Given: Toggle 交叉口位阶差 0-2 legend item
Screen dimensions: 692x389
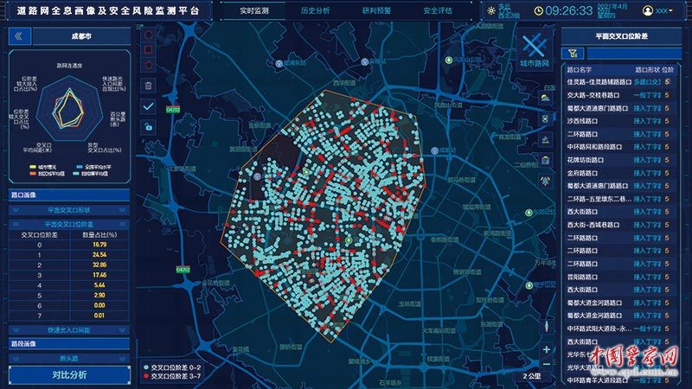Looking at the screenshot, I should point(172,367).
